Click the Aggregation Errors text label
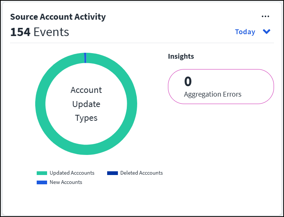284x217 pixels. coord(213,94)
